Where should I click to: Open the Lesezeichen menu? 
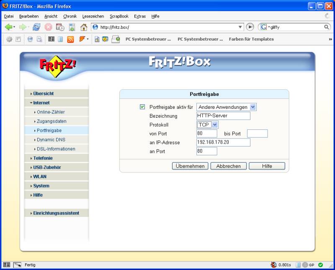coord(93,16)
